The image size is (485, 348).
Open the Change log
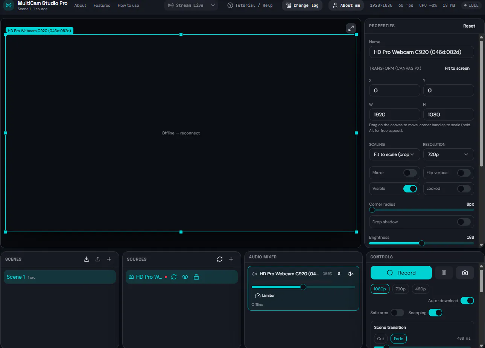[302, 5]
